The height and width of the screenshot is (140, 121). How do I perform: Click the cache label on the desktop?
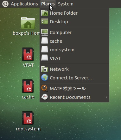pos(28,97)
